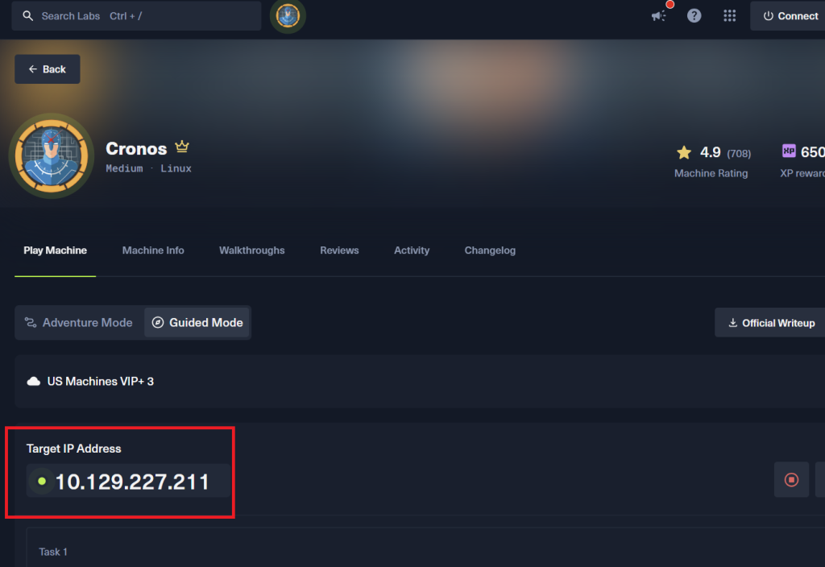The image size is (825, 567).
Task: Go back with the Back button
Action: tap(48, 69)
